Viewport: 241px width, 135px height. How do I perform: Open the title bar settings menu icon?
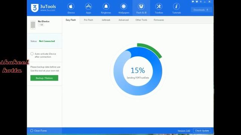201,1
